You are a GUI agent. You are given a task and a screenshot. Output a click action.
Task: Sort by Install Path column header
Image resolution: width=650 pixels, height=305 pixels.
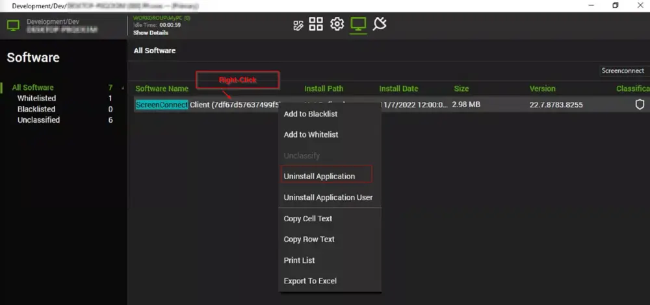tap(324, 88)
